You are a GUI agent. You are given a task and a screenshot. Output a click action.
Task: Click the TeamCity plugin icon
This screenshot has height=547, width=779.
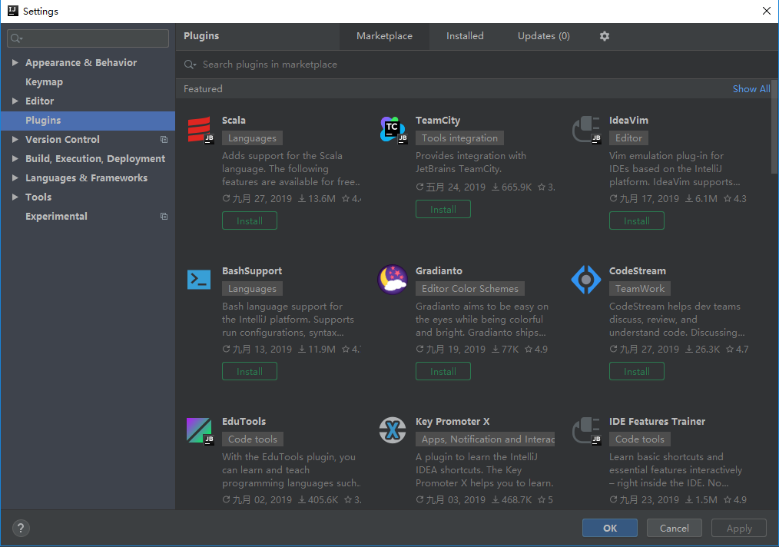point(393,130)
